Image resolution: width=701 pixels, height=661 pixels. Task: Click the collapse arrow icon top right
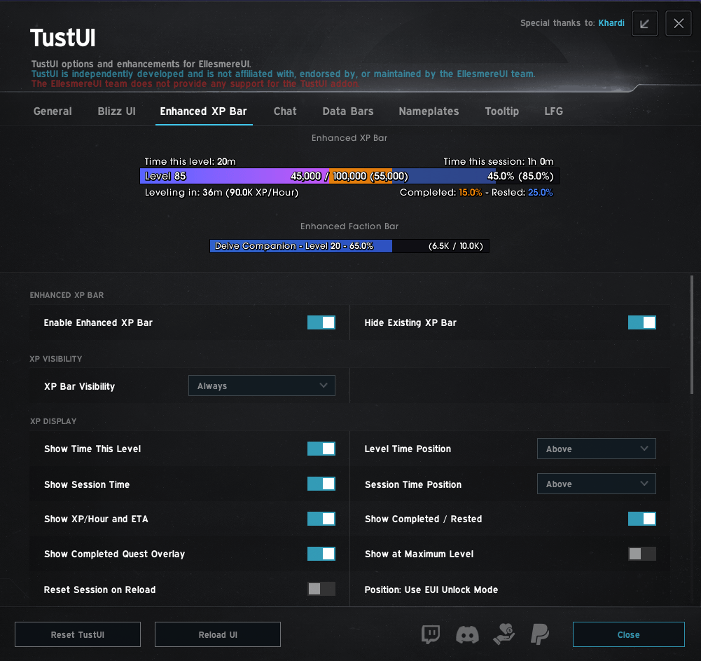(644, 23)
